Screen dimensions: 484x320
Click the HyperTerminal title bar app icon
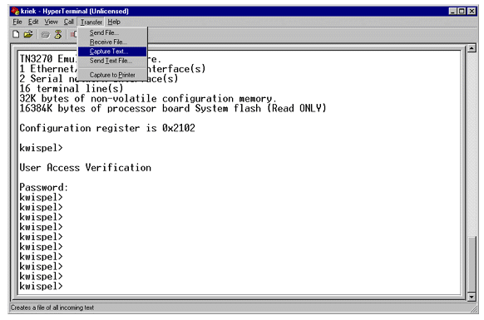tap(15, 11)
